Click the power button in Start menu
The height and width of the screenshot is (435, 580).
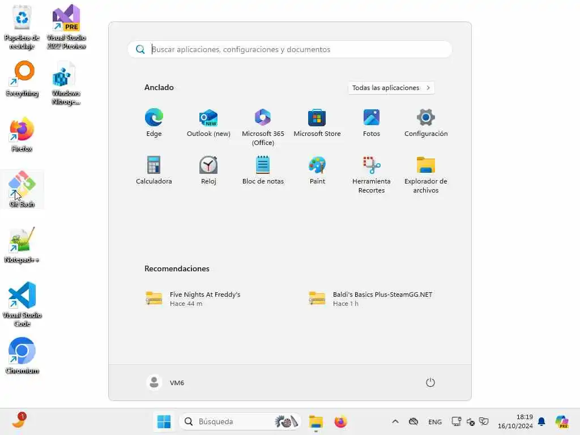tap(430, 382)
